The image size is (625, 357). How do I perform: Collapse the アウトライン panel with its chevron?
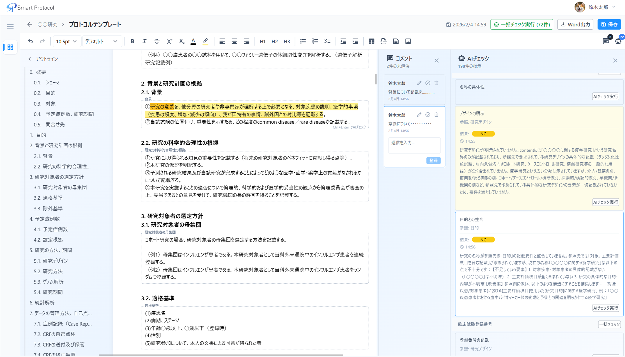point(30,59)
